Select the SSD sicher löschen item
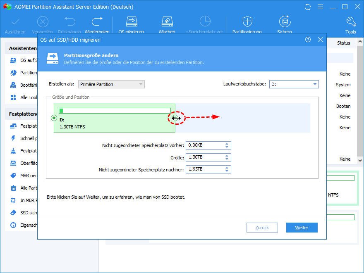Image resolution: width=364 pixels, height=273 pixels. point(24,213)
